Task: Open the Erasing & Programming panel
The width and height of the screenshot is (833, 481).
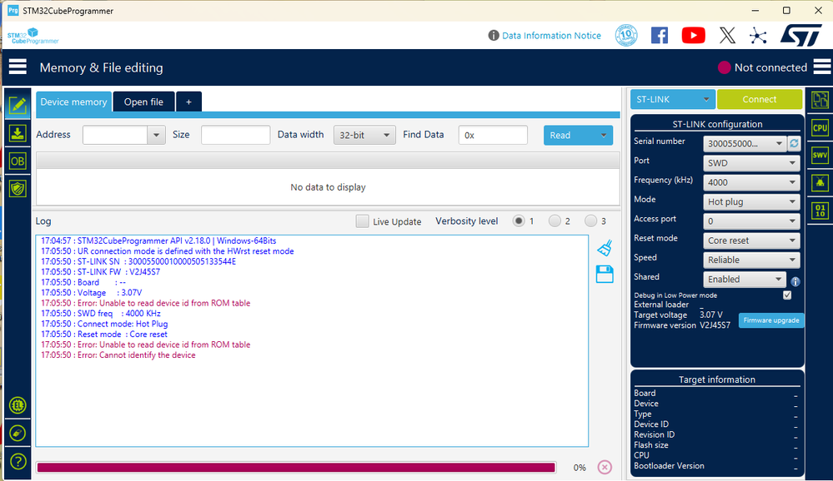Action: (x=18, y=133)
